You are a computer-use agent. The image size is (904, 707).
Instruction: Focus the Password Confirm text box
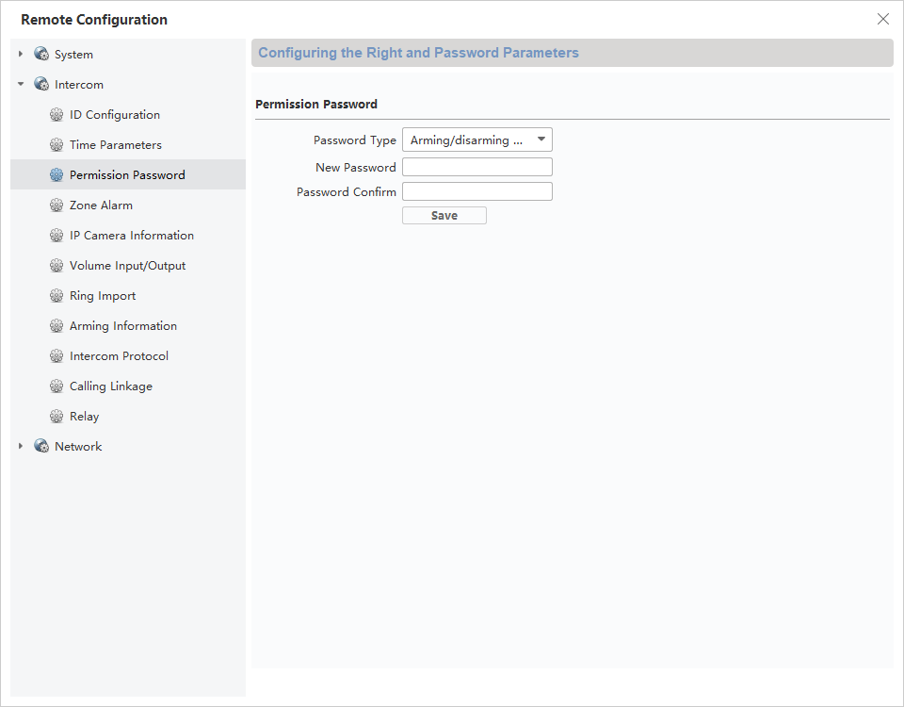[x=476, y=191]
